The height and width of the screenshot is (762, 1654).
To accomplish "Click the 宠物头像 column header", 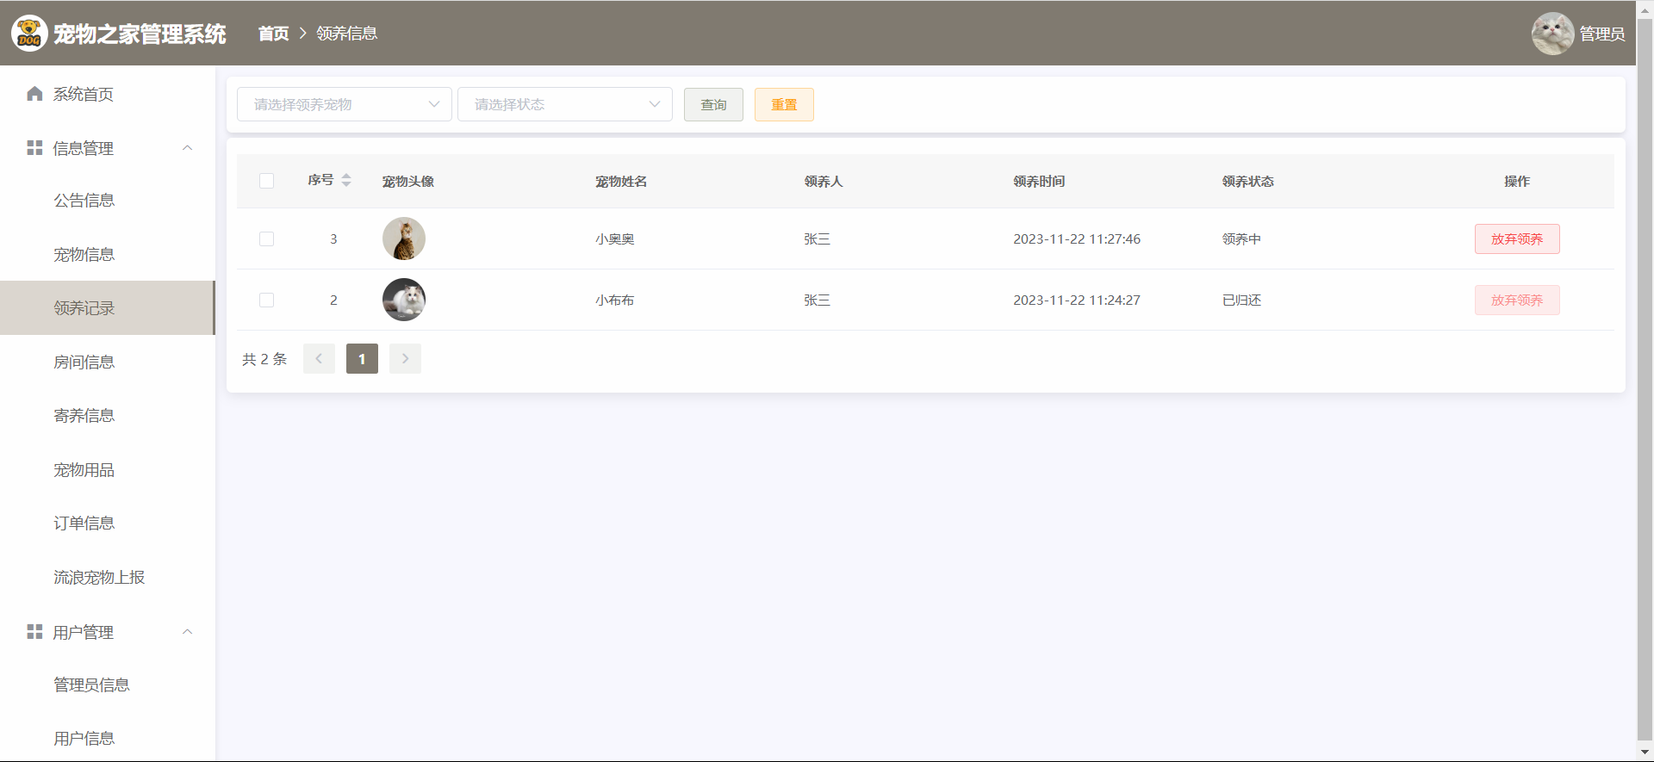I will 408,181.
